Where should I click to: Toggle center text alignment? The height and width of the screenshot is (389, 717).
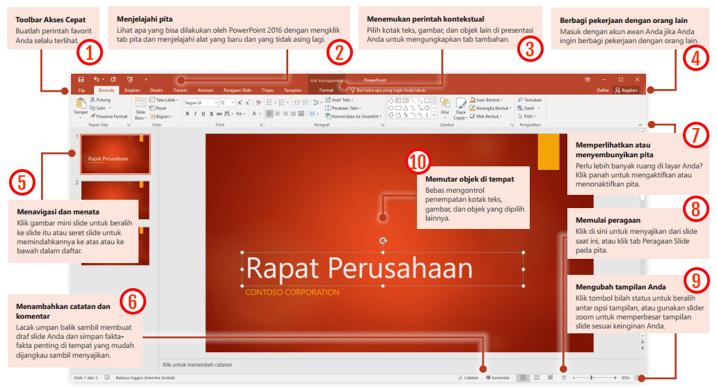278,113
